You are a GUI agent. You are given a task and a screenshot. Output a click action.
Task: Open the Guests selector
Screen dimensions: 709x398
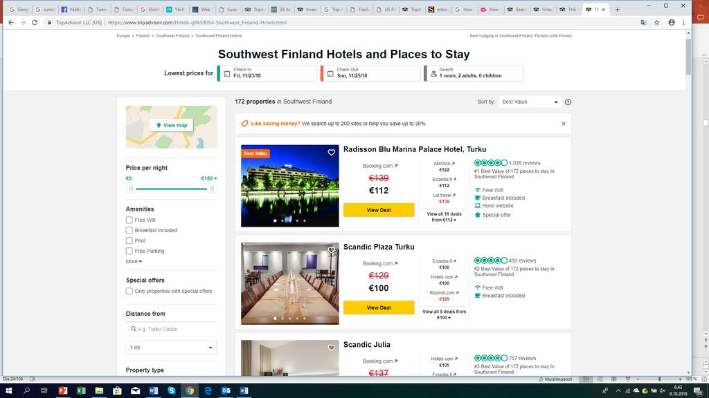474,73
